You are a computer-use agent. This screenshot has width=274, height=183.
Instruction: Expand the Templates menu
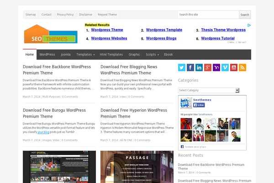click(x=85, y=54)
